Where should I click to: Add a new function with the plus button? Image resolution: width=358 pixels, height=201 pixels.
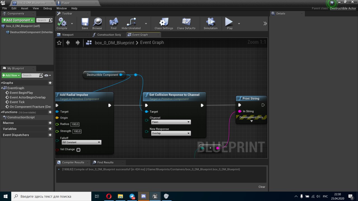pyautogui.click(x=50, y=112)
